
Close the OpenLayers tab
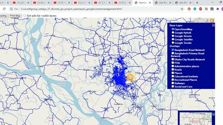(150, 2)
